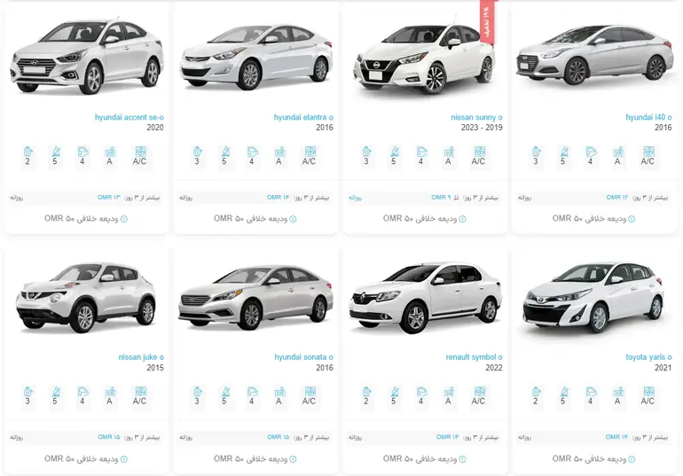Click the door icon on hyundai i40 card
Image resolution: width=683 pixels, height=476 pixels.
click(x=591, y=152)
